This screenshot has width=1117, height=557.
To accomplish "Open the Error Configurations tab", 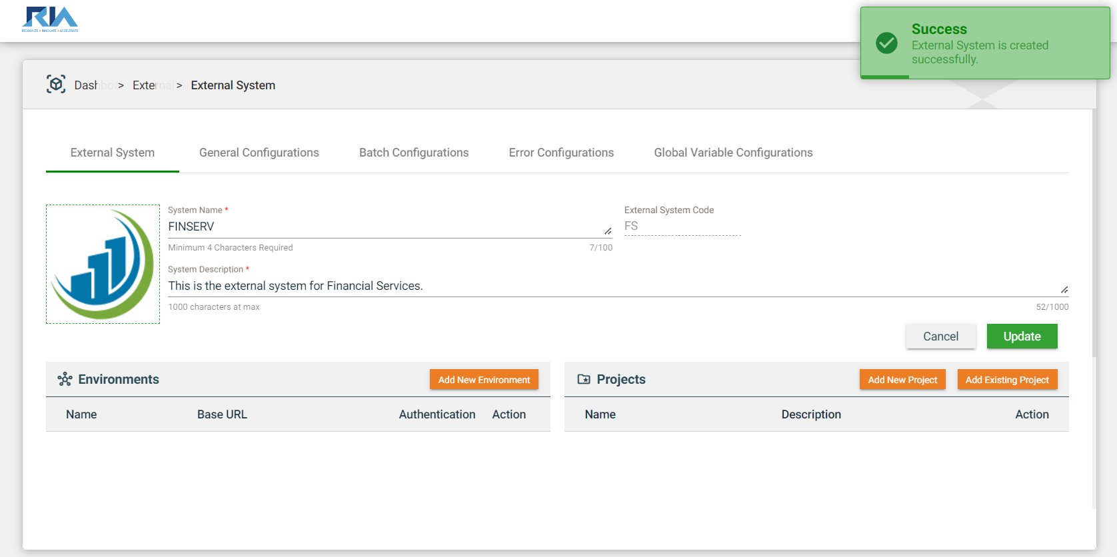I will coord(560,153).
